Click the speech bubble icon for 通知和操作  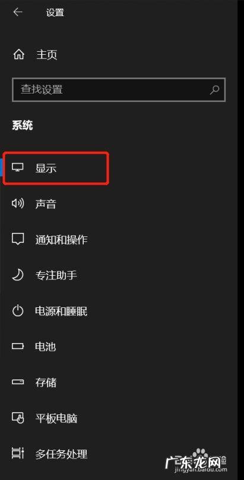click(17, 239)
